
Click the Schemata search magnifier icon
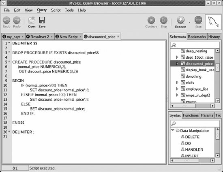174,45
